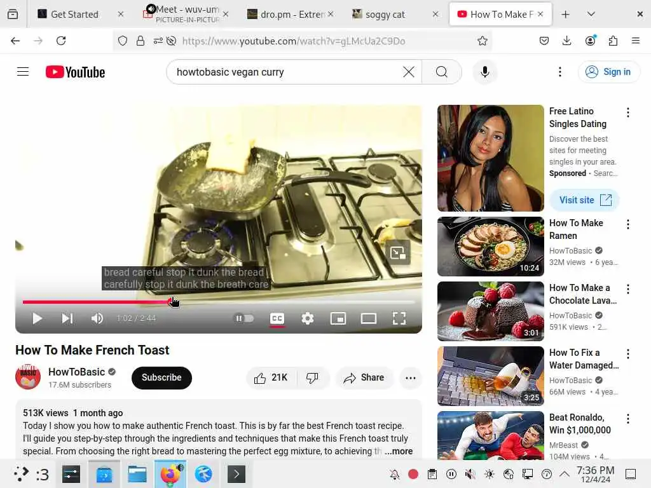Share the French Toast video
Viewport: 651px width, 488px height.
[364, 377]
